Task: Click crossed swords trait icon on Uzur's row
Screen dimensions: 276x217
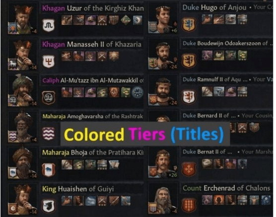Action: (x=102, y=20)
